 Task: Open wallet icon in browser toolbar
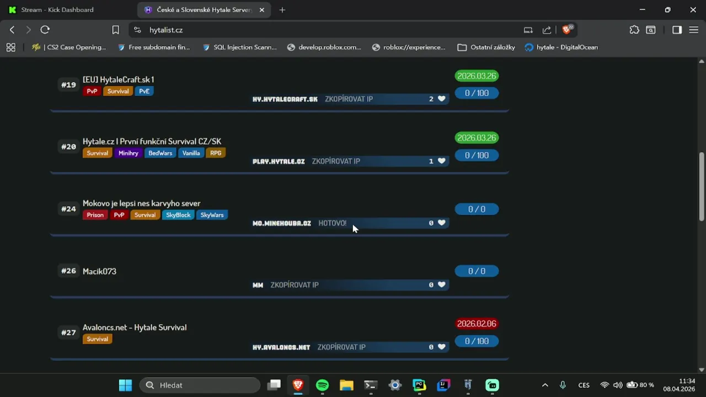click(651, 30)
